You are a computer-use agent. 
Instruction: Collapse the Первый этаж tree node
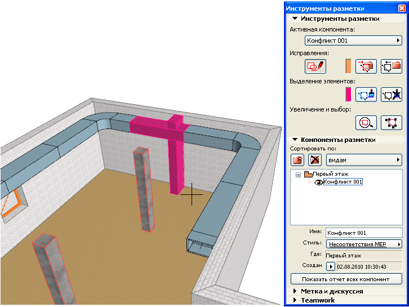coord(298,175)
